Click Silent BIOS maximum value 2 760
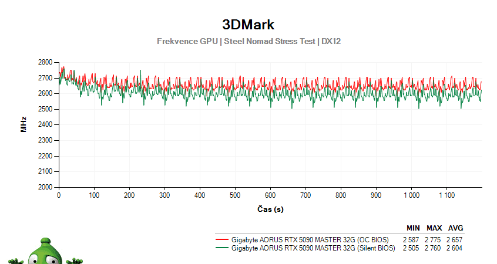The height and width of the screenshot is (264, 497). 432,248
